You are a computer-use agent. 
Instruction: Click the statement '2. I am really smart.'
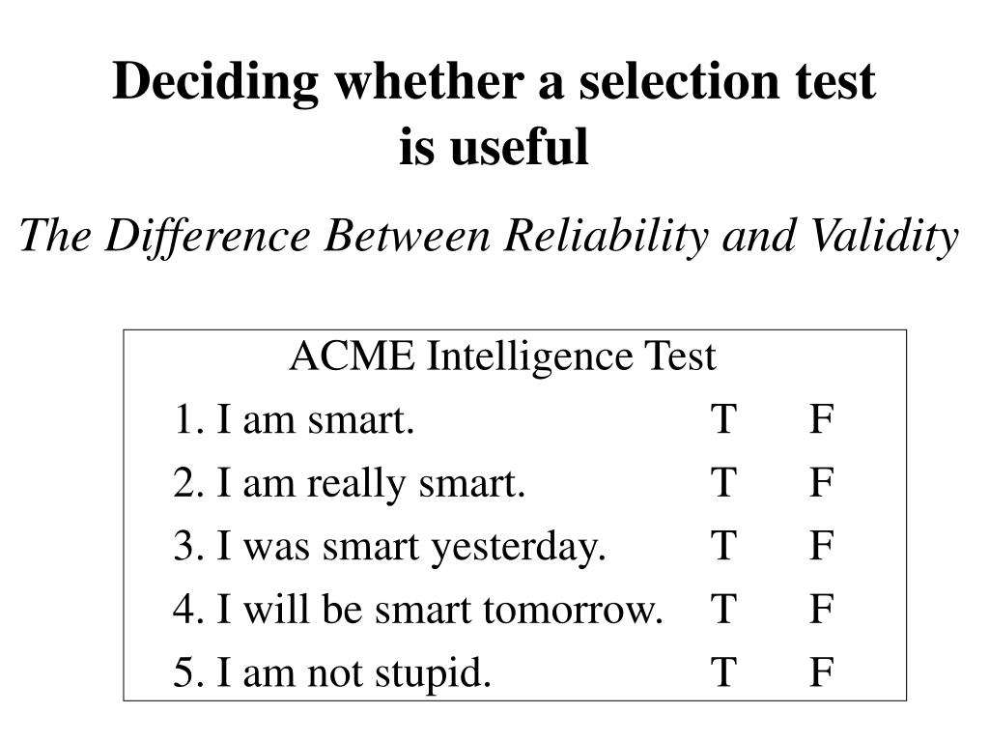(350, 483)
